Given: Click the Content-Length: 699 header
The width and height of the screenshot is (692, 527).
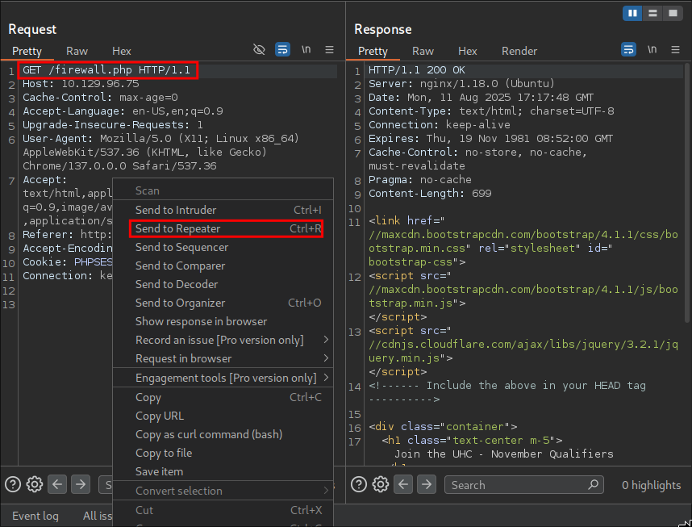Looking at the screenshot, I should pos(430,193).
